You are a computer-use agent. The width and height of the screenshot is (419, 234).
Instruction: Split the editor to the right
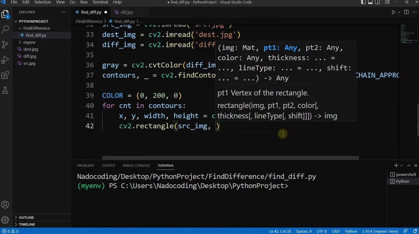pos(406,12)
